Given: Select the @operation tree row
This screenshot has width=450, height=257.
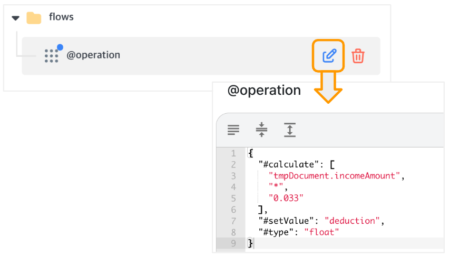Looking at the screenshot, I should coord(201,56).
